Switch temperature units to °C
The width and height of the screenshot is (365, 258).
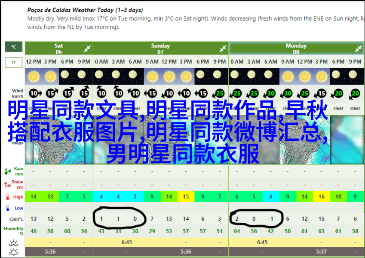coord(13,47)
